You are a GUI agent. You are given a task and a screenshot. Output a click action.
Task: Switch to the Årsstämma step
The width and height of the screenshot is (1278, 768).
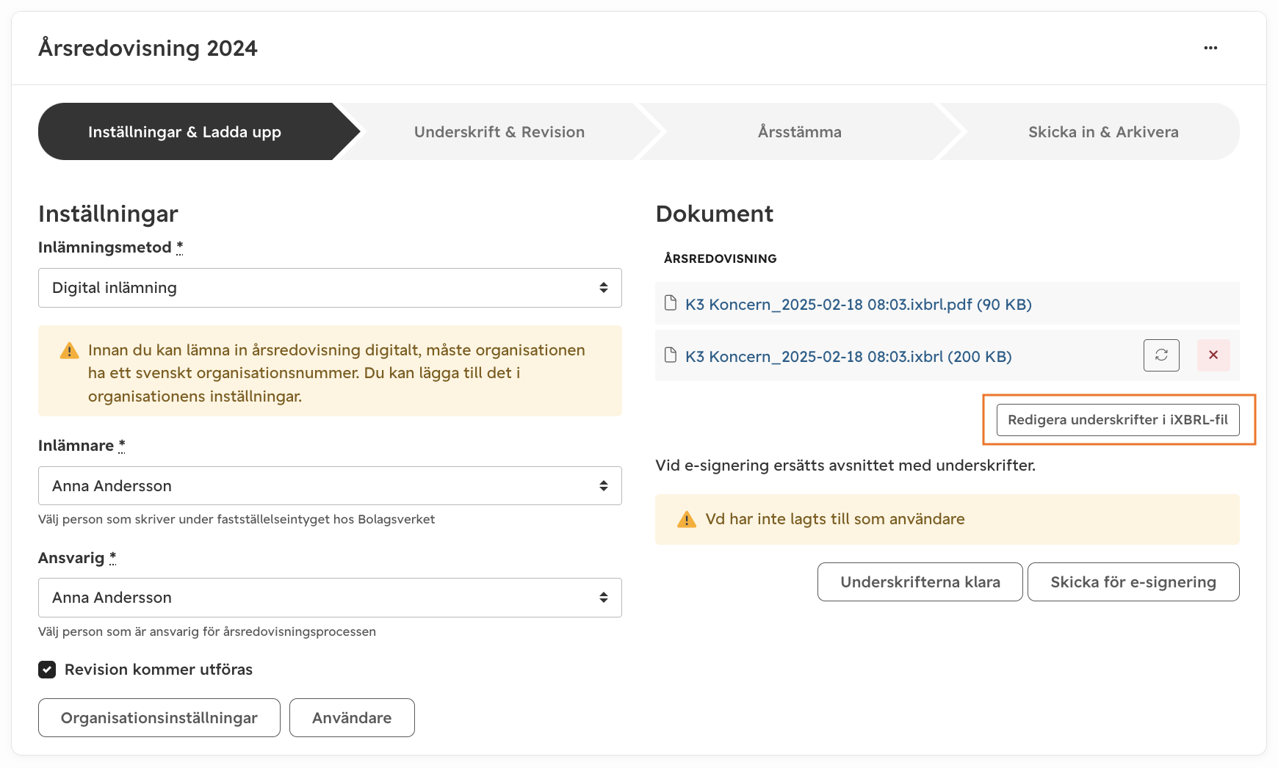[800, 132]
